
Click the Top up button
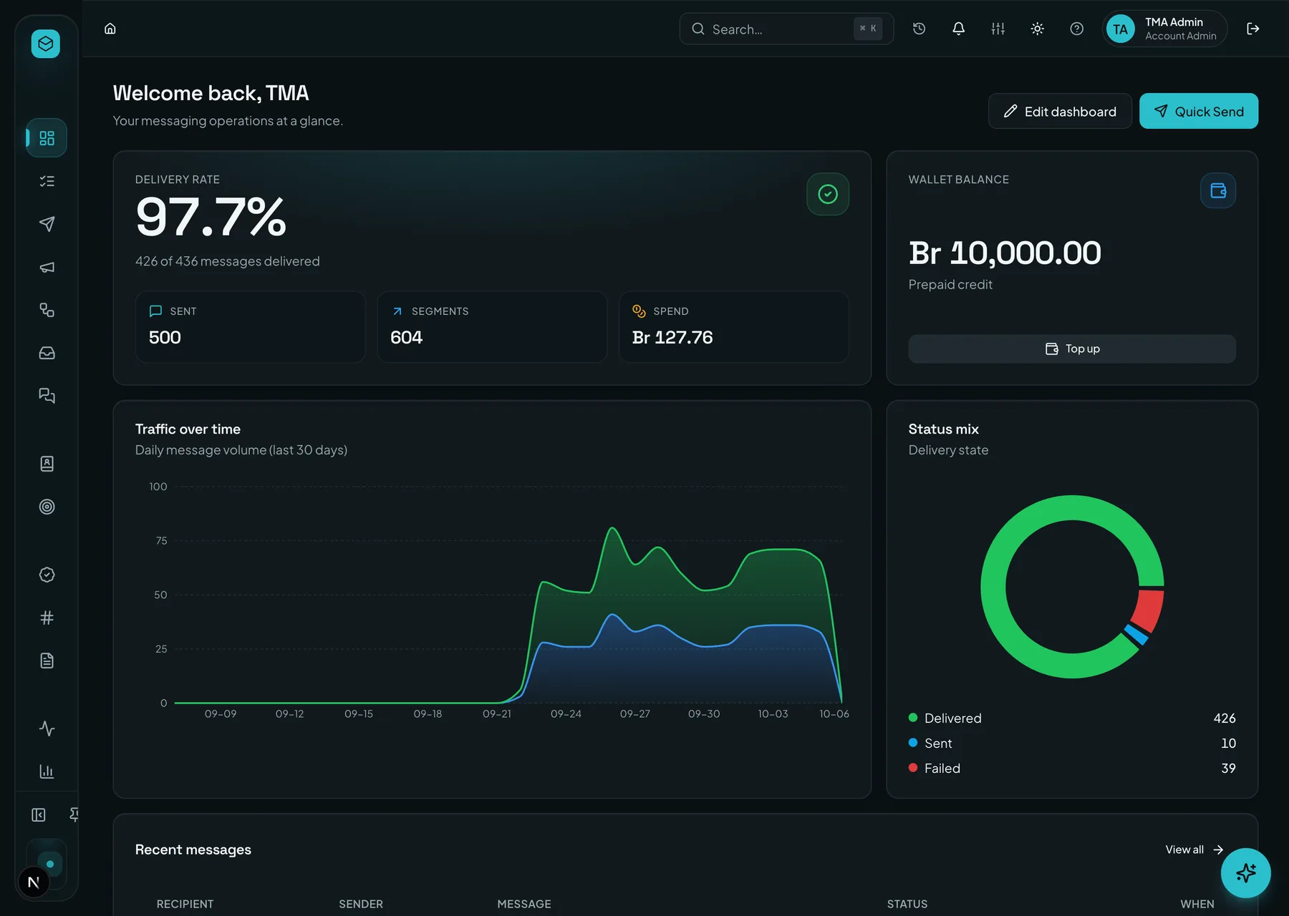1072,349
